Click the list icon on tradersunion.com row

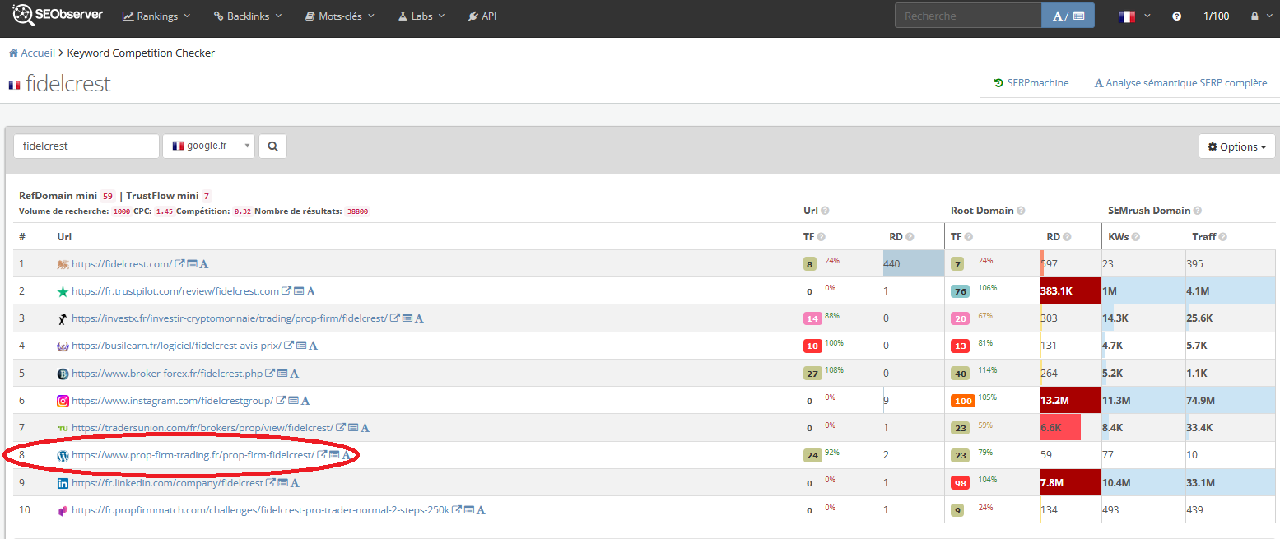(353, 428)
